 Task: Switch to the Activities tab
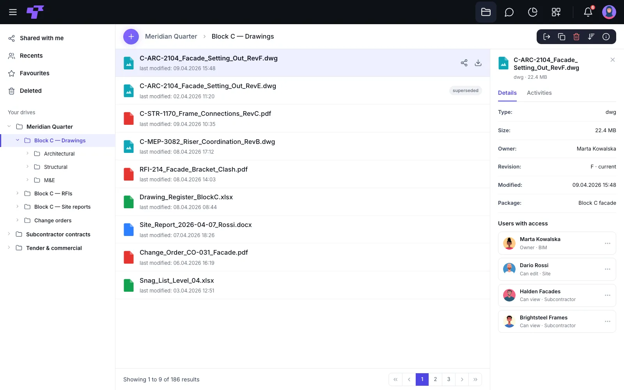539,93
